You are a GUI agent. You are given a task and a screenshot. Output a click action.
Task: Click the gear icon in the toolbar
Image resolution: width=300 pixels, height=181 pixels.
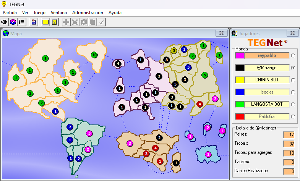(x=84, y=22)
